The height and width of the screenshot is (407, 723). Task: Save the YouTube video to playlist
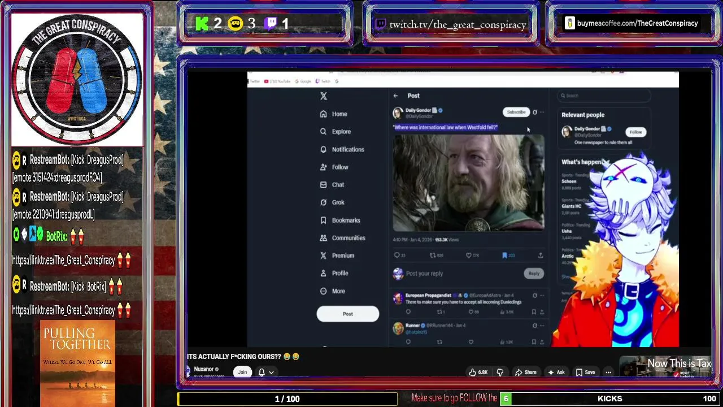click(585, 373)
